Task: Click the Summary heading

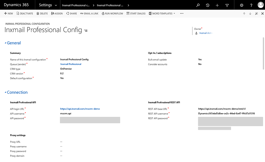Action: (15, 53)
